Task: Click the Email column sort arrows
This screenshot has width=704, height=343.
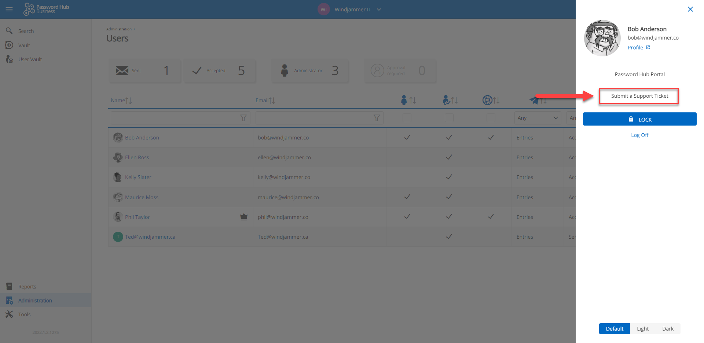Action: [272, 100]
